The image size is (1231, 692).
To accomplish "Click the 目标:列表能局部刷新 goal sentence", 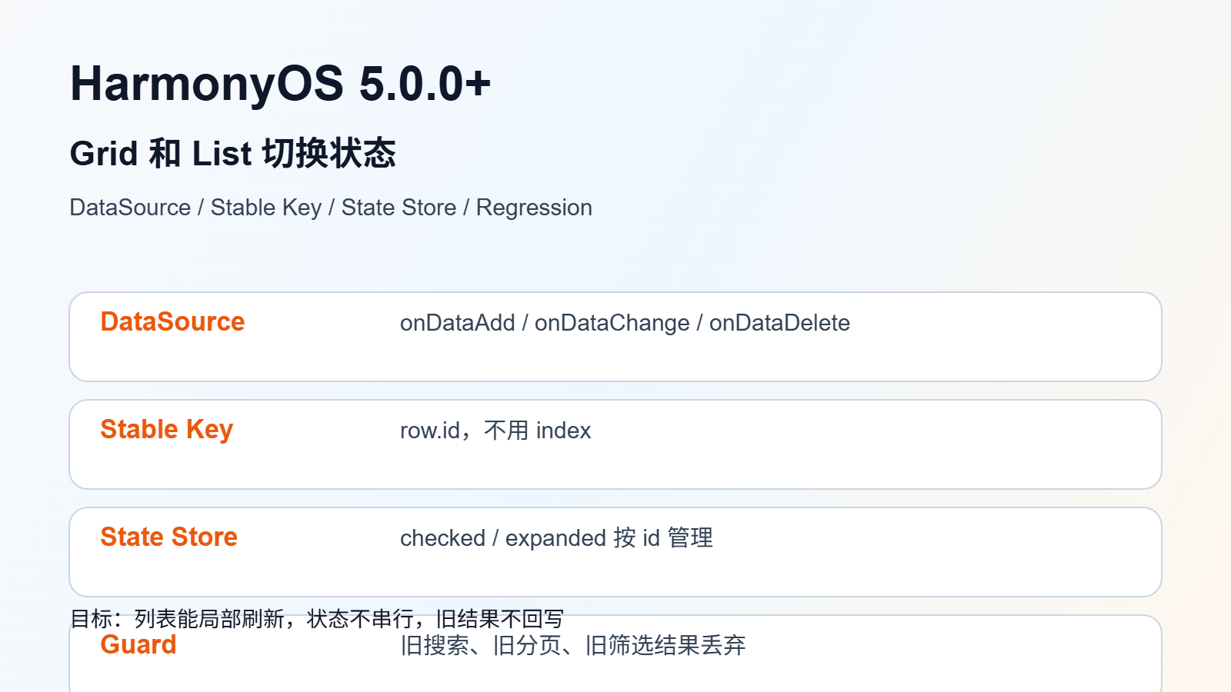I will (317, 618).
